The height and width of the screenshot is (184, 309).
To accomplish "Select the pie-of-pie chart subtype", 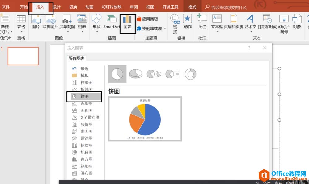I will tap(154, 74).
